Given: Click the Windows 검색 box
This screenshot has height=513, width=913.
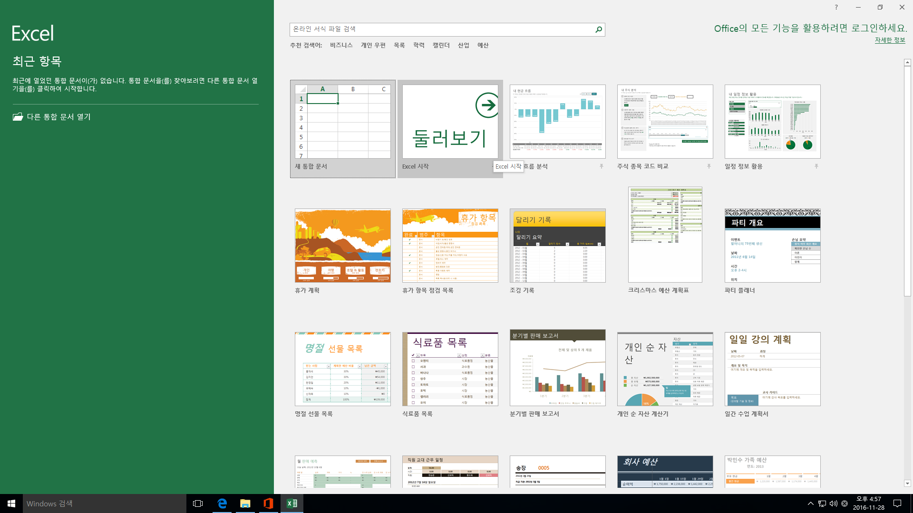Looking at the screenshot, I should pos(105,503).
